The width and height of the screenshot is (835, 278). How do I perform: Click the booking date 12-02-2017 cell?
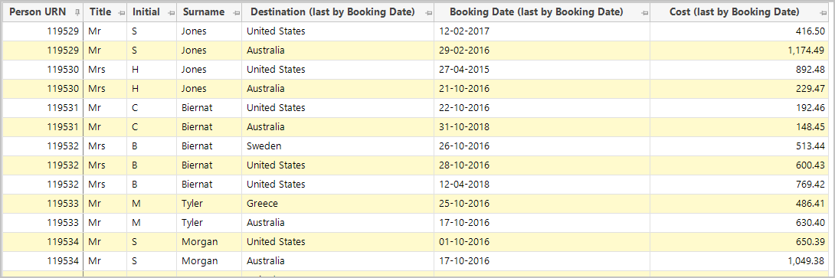pyautogui.click(x=542, y=31)
